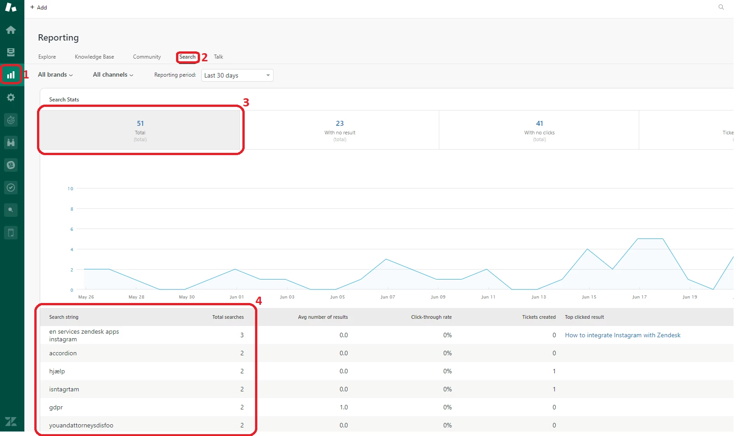
Task: Switch to the Talk tab
Action: pos(218,57)
